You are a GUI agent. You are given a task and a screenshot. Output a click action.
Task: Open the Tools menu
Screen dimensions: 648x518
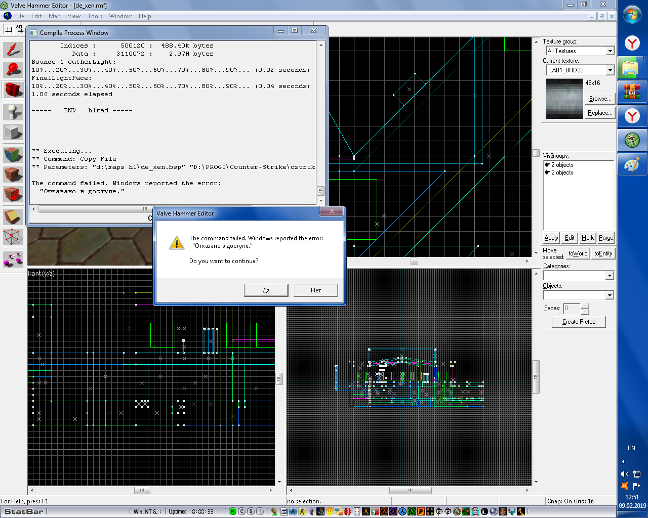(95, 16)
